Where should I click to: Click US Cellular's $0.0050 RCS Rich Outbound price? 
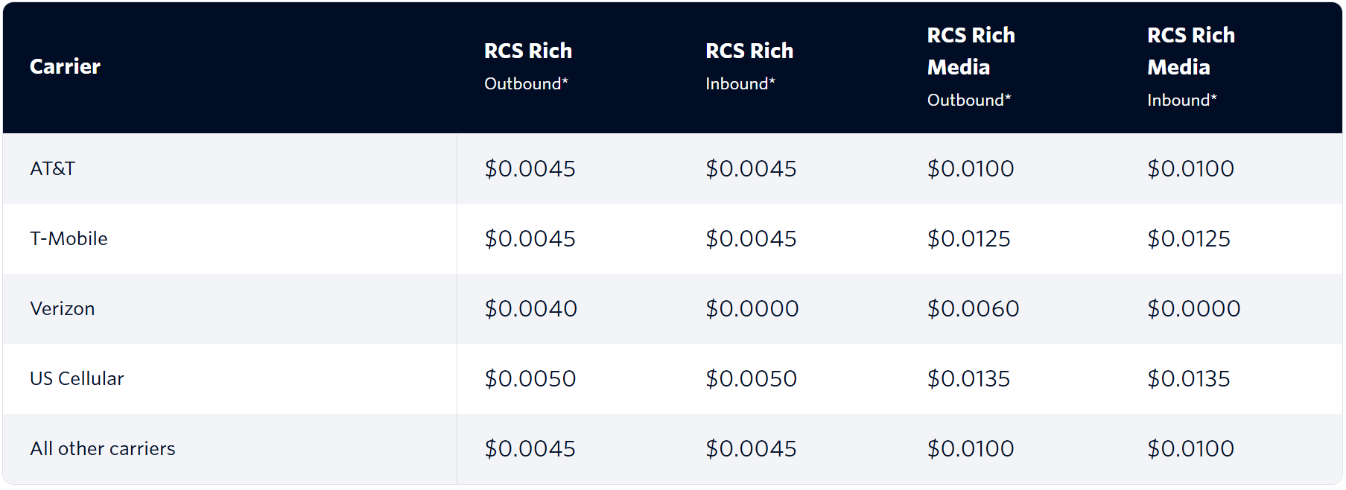click(x=530, y=379)
